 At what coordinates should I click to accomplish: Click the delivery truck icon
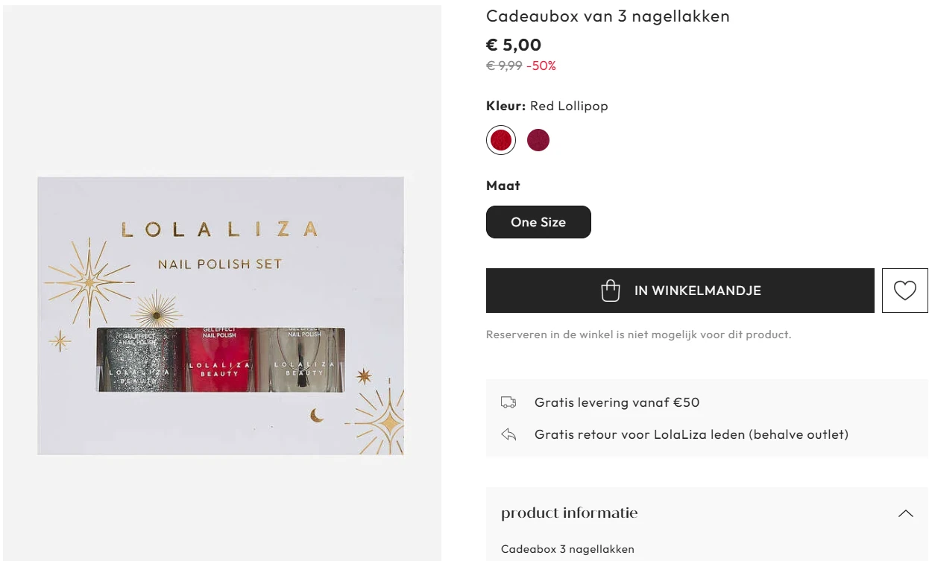pyautogui.click(x=508, y=402)
